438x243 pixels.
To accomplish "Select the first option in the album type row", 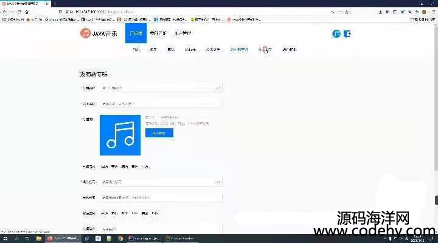I will (x=105, y=213).
